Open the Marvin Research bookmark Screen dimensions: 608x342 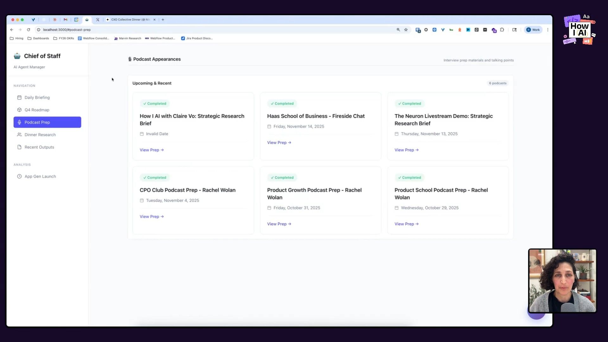[128, 38]
